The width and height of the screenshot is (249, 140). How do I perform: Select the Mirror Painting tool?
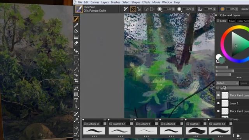tap(76, 128)
